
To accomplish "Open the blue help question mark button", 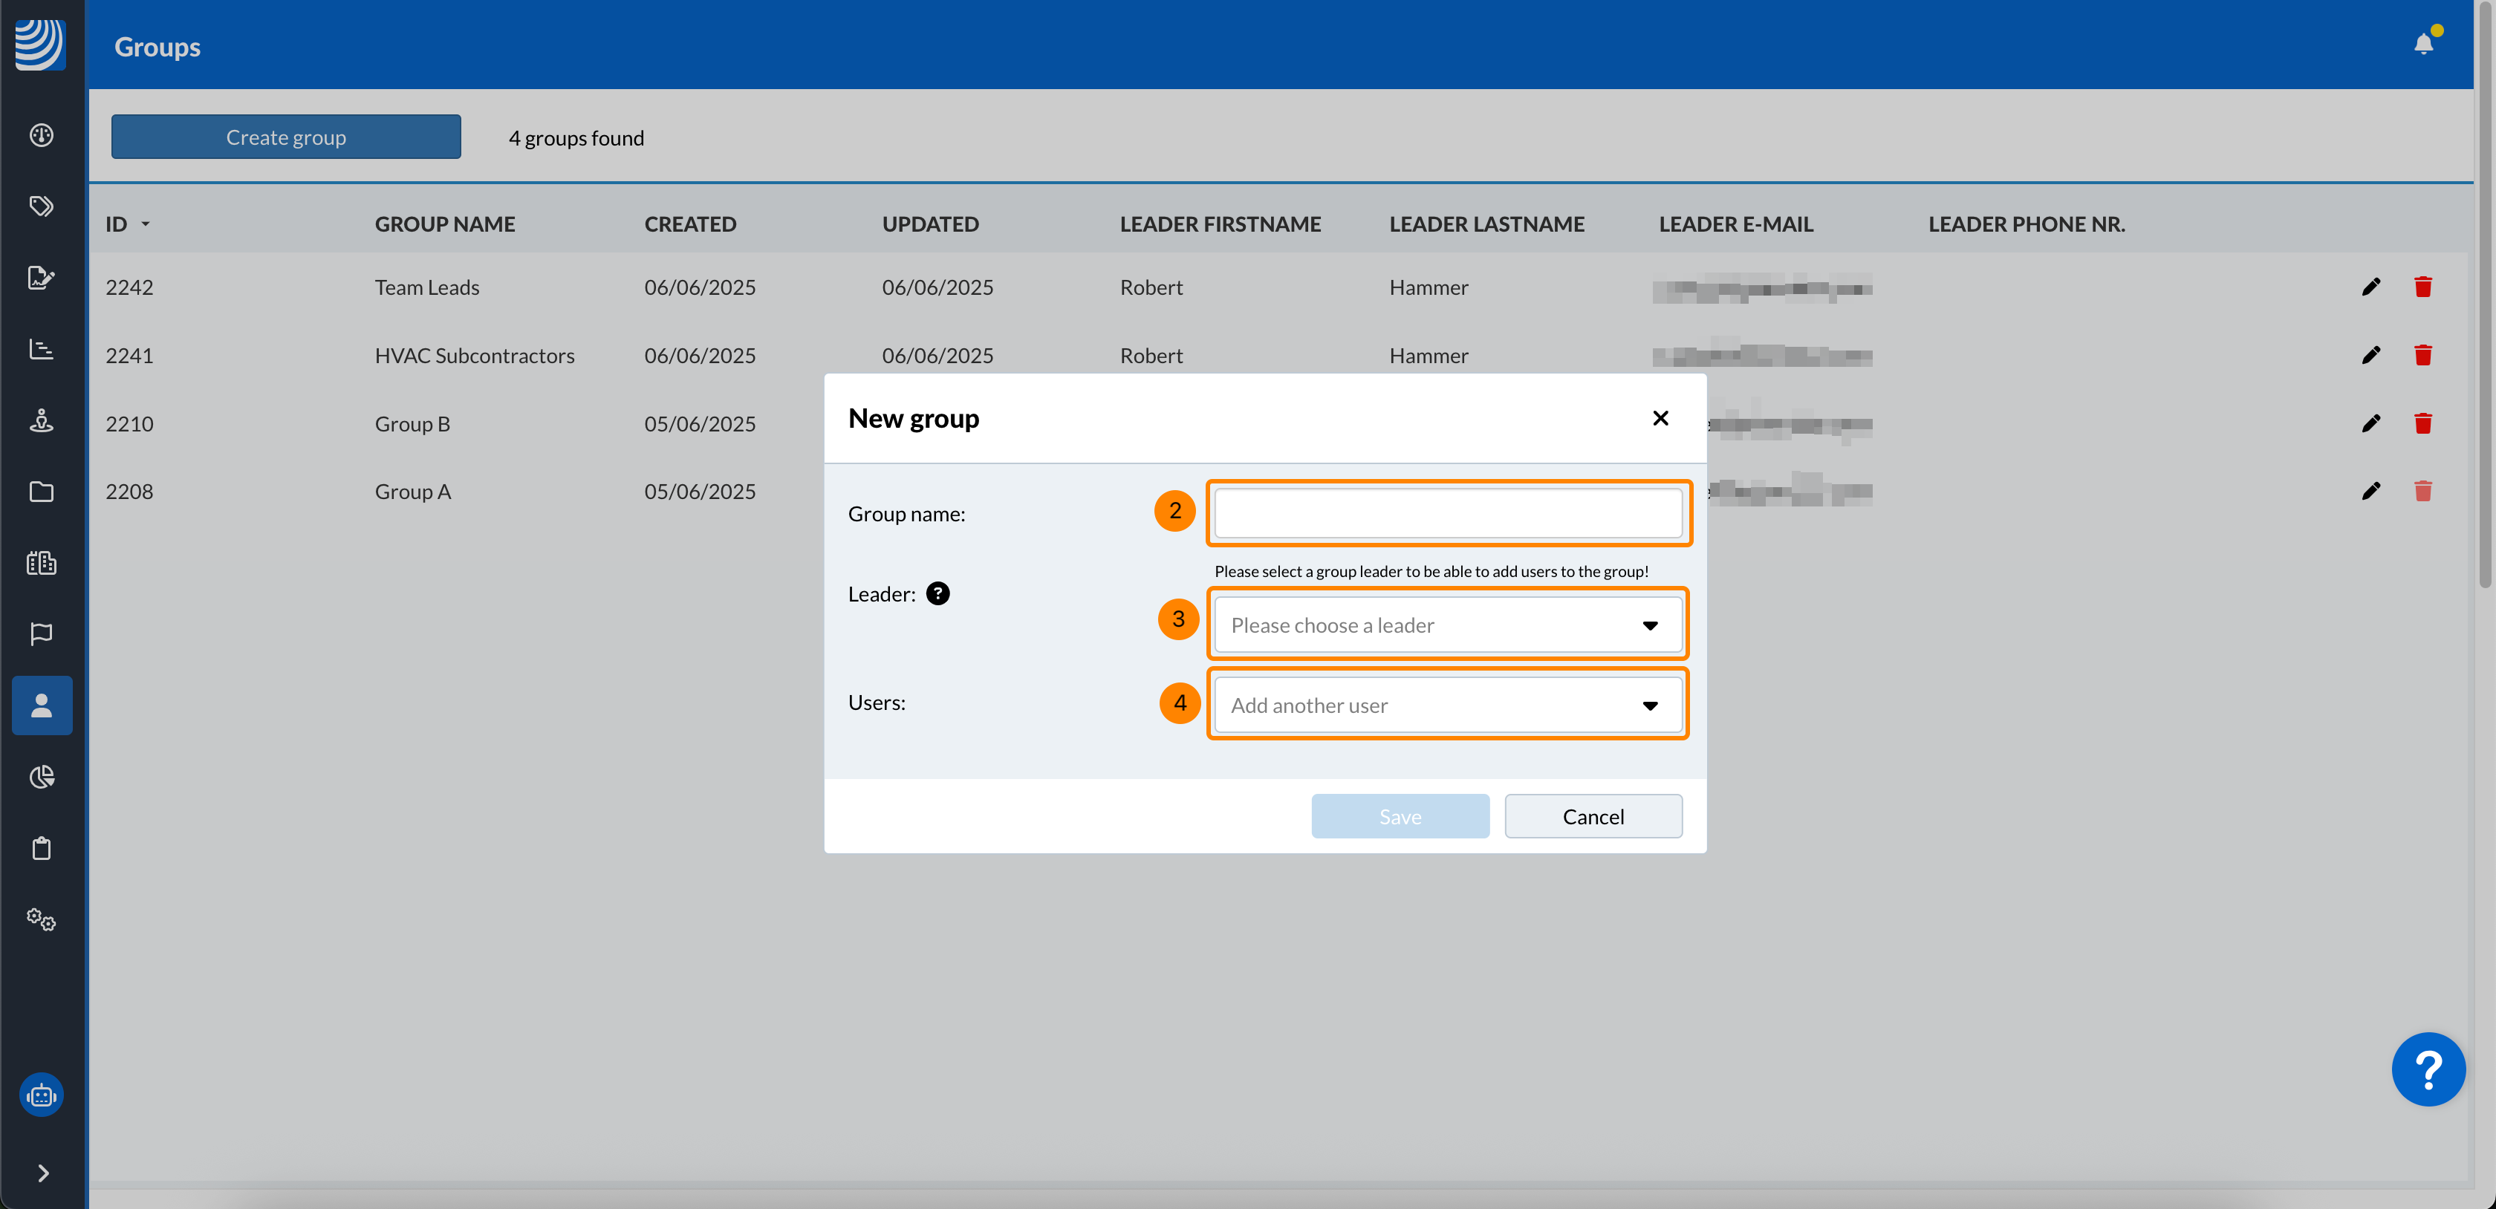I will 2427,1069.
